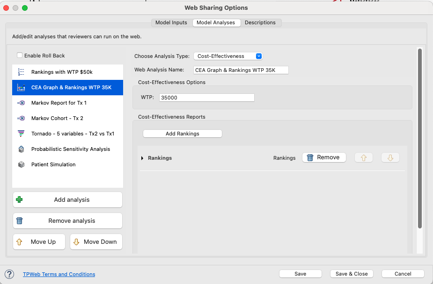Click the Rankings type label beside Remove

285,158
